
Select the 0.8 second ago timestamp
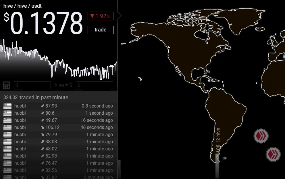click(x=97, y=106)
